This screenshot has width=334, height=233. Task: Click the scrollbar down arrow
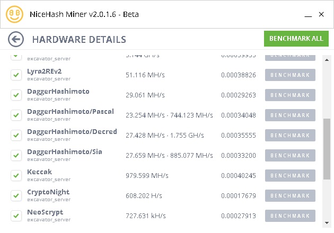(x=327, y=223)
